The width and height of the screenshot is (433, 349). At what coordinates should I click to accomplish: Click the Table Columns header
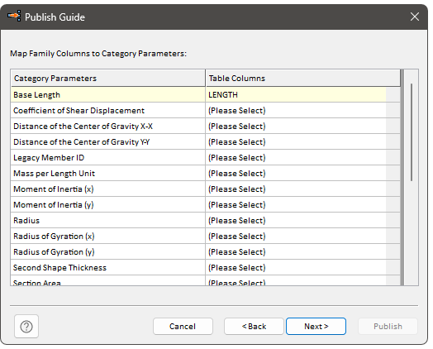pos(302,79)
